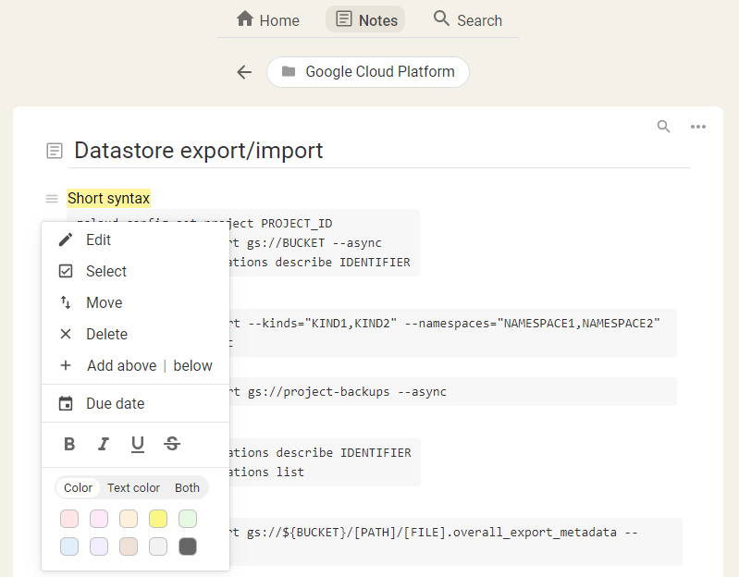Screen dimensions: 739x577
Task: Open the three-dot more options menu
Action: (698, 127)
